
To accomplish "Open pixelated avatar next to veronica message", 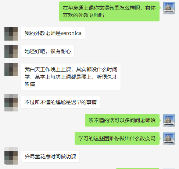I will pyautogui.click(x=11, y=34).
